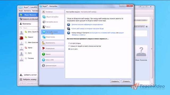The height and width of the screenshot is (95, 170).
Task: Open the Звонки calls group
Action: click(x=53, y=54)
